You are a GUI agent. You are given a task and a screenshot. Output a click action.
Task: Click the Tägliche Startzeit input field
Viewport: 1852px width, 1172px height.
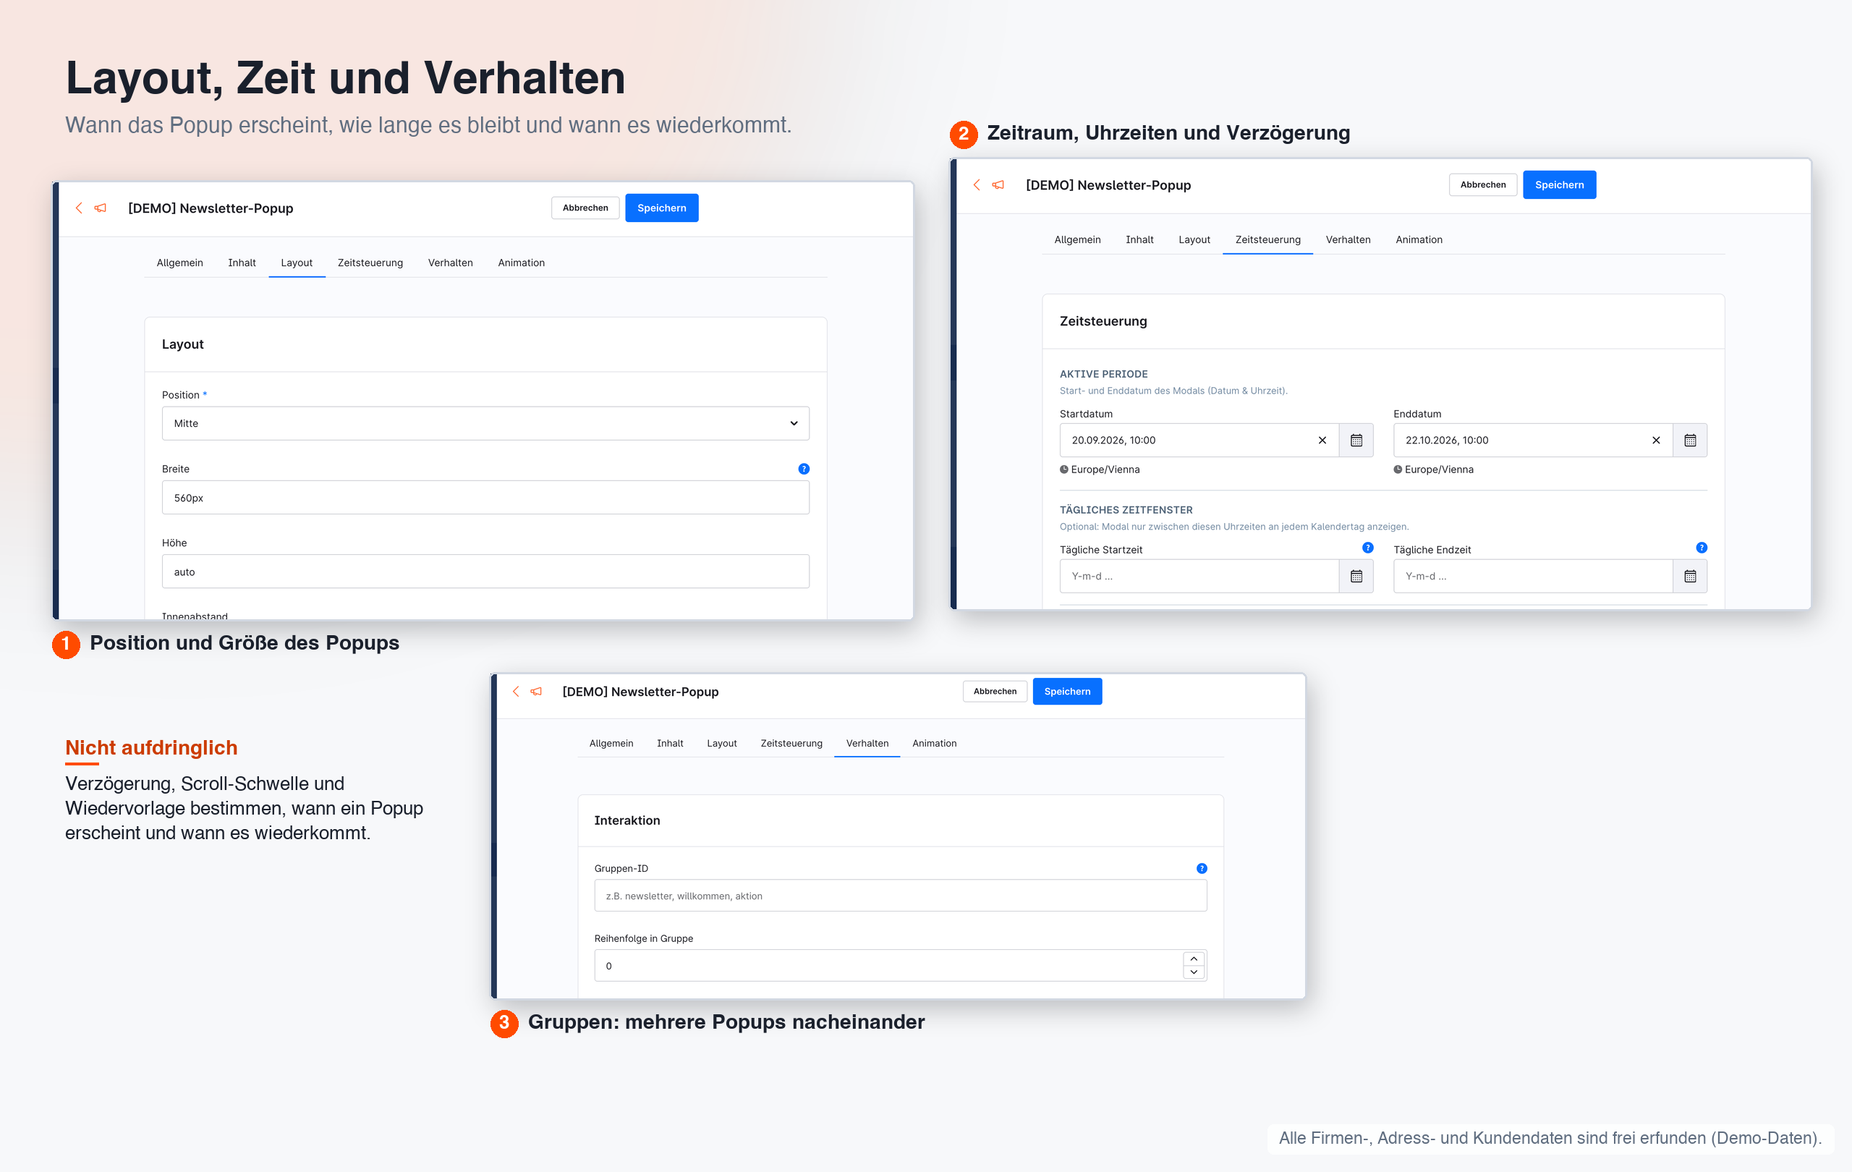1199,576
